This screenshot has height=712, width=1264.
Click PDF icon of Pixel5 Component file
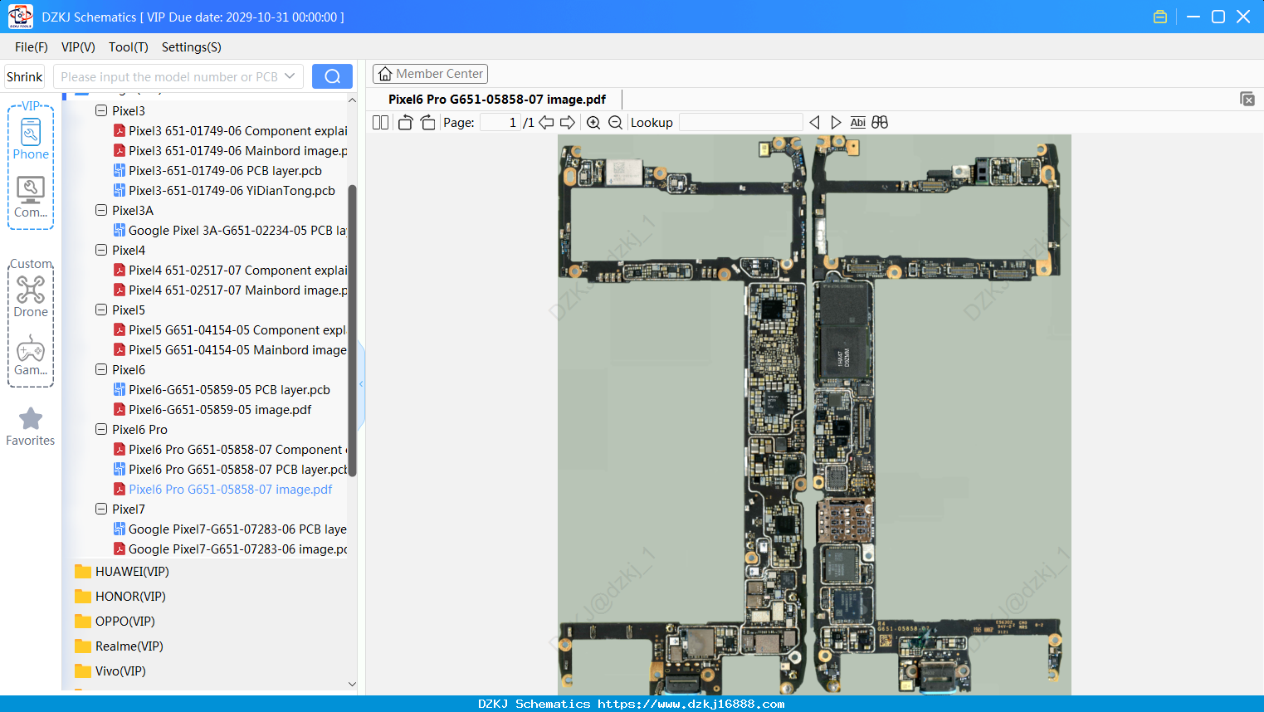pos(120,330)
